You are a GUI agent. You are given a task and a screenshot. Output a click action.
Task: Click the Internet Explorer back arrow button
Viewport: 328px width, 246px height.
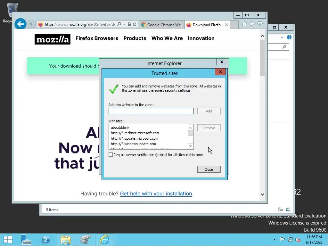20,24
